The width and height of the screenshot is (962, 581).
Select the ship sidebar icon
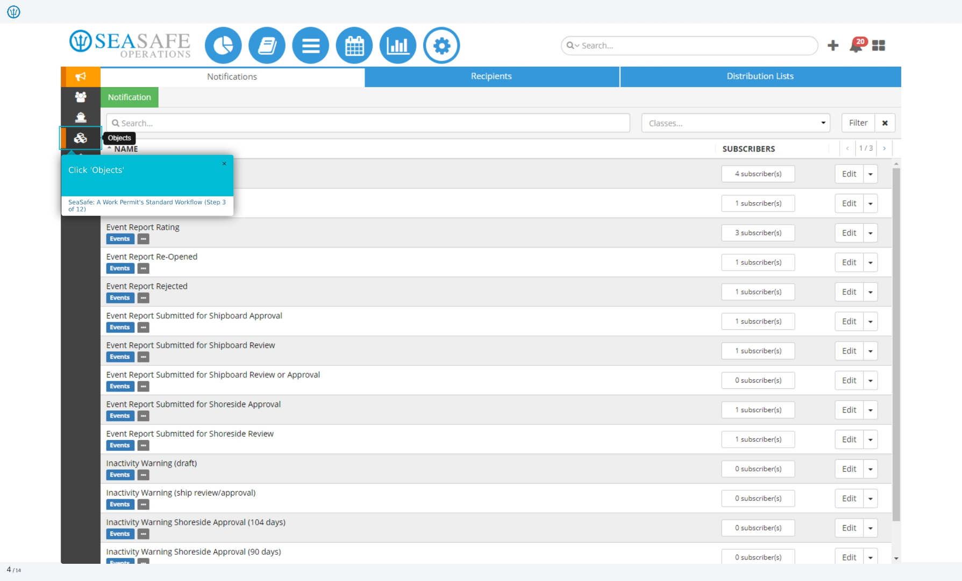coord(81,118)
